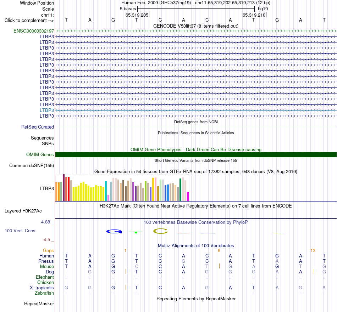Click '100 vertebrates Basewise Conservation by PhyloP' title
Viewport: 337px width, 312px height.
coord(196,222)
